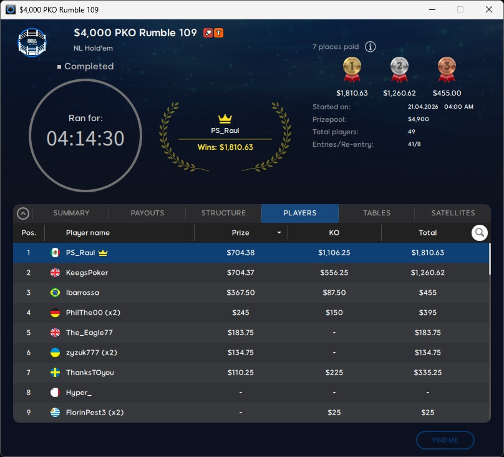The height and width of the screenshot is (457, 504).
Task: Open the Prize column sort dropdown arrow
Action: 279,233
